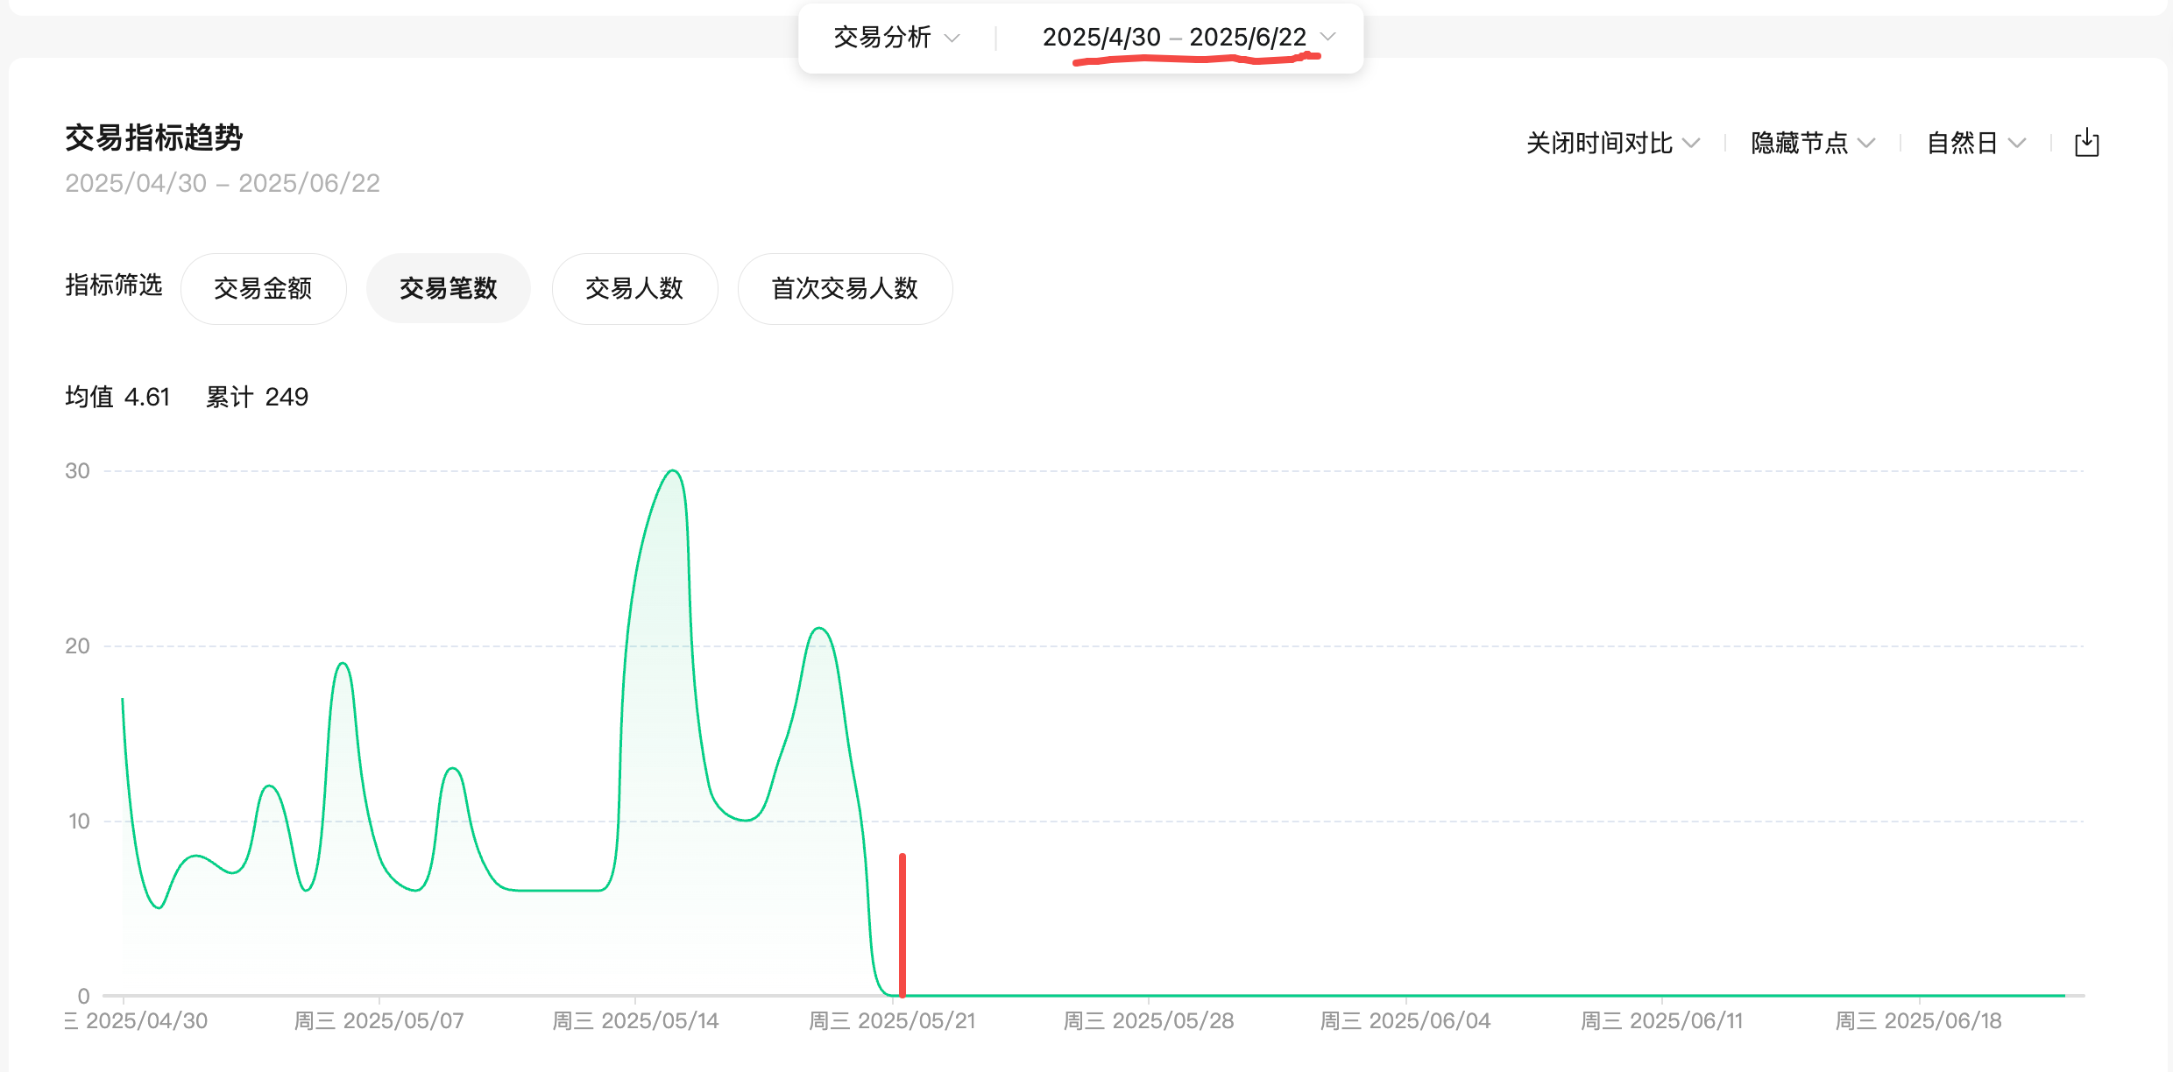
Task: Select the 交易人数 metric filter
Action: (634, 288)
